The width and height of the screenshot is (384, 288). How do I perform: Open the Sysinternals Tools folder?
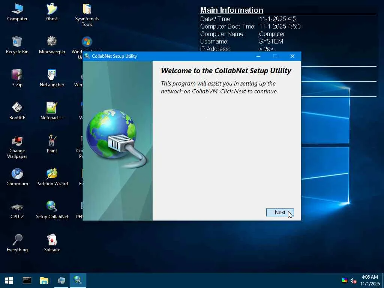(x=87, y=15)
